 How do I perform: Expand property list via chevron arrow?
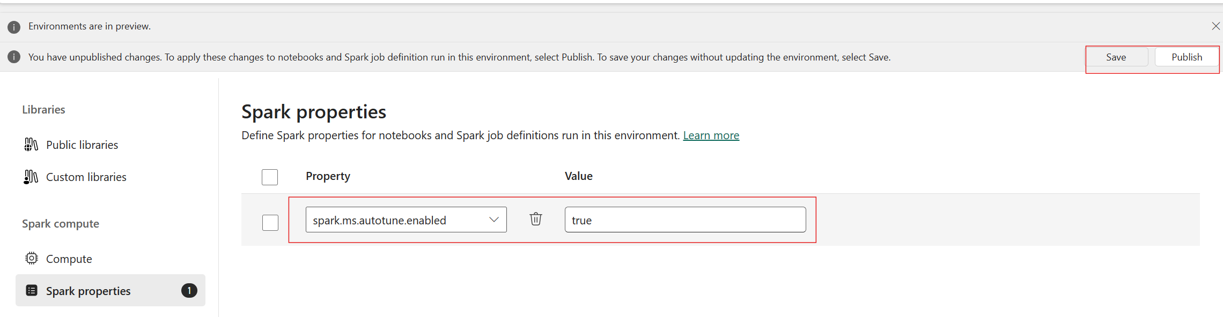[494, 220]
